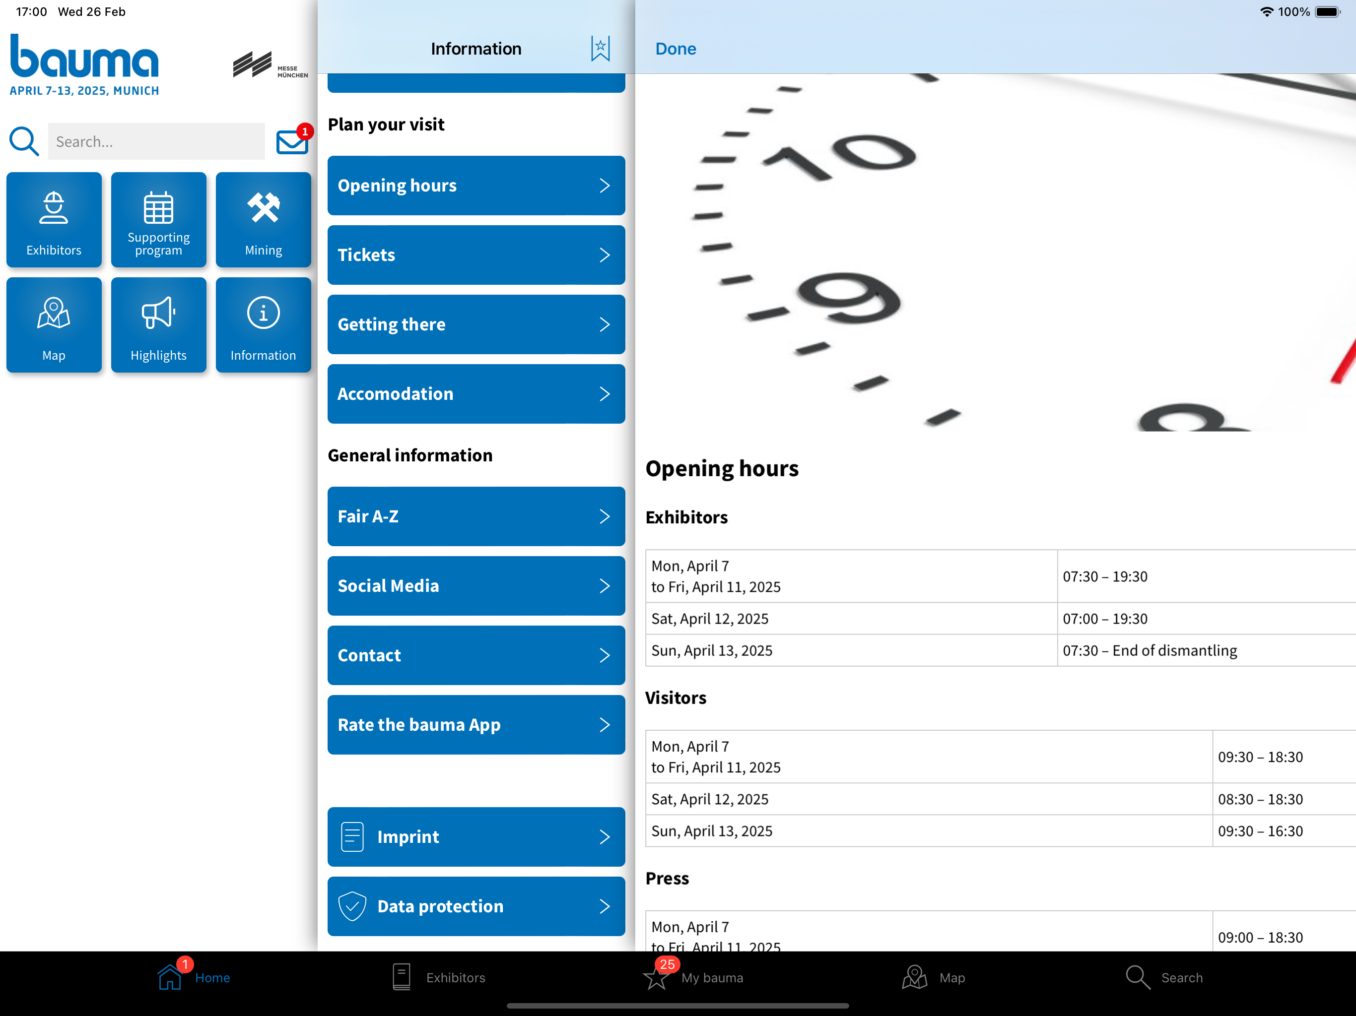Screen dimensions: 1356x1016
Task: Bookmark the Information page with star icon
Action: [600, 49]
